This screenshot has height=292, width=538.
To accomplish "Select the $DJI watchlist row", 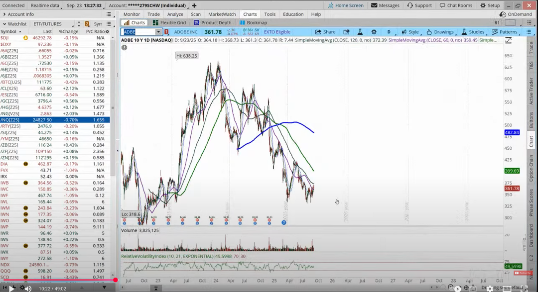I will point(55,38).
